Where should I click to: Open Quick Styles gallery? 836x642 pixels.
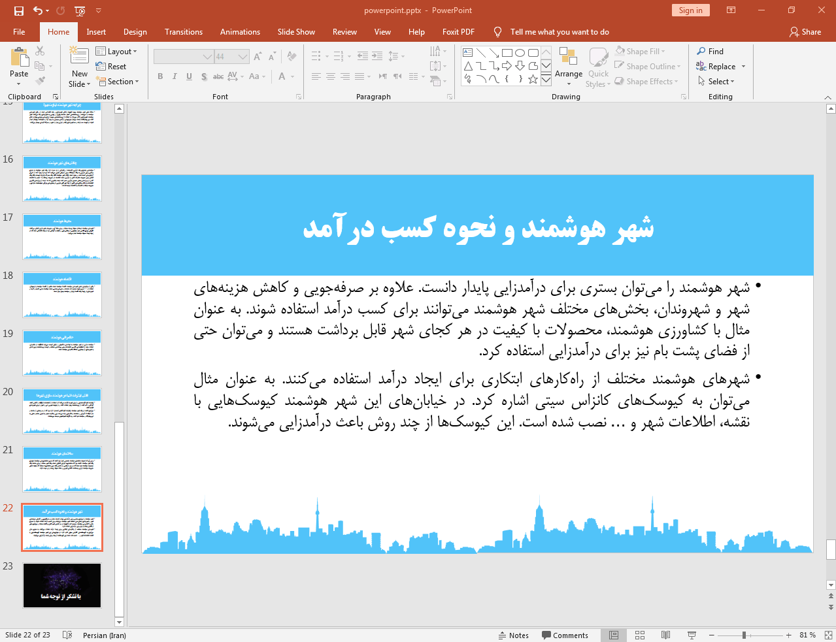(x=598, y=67)
